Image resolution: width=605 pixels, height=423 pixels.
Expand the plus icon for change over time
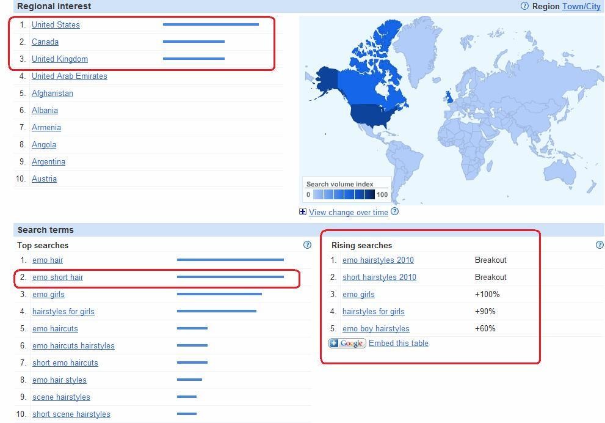[x=303, y=211]
